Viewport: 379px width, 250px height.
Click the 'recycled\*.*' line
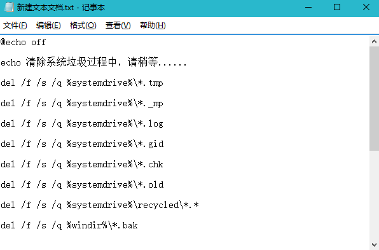[100, 205]
